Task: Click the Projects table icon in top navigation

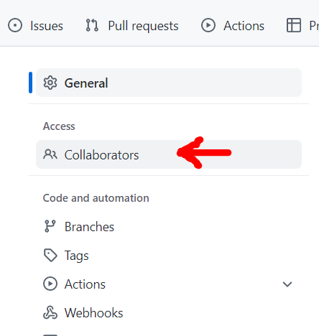Action: tap(294, 25)
